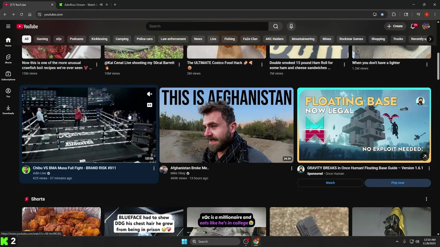Select the Law enforcement filter chip
Screen dimensions: 440x247
pos(173,39)
